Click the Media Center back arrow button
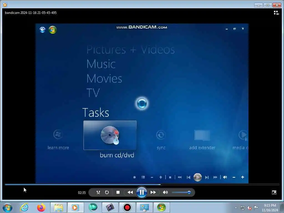284x213 pixels. [42, 30]
